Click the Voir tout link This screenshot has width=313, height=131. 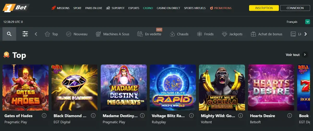(x=293, y=55)
